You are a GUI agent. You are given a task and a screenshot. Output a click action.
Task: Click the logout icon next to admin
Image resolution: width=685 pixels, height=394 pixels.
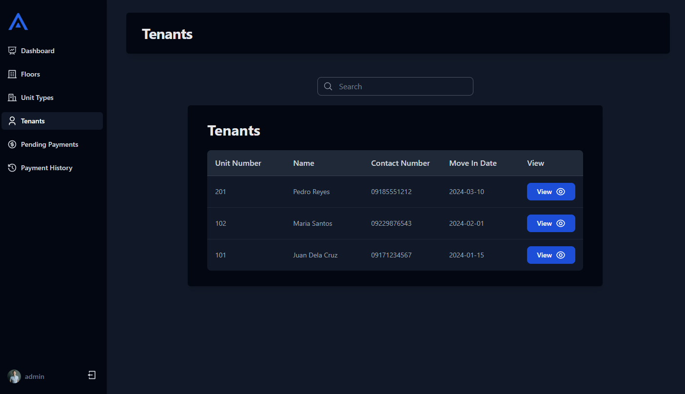coord(92,375)
